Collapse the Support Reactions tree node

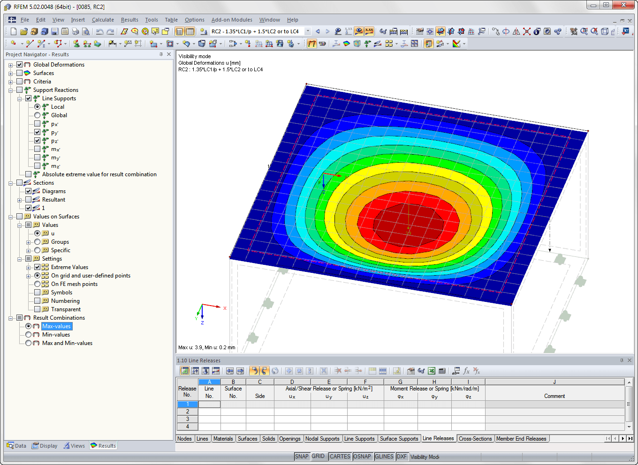[x=11, y=90]
